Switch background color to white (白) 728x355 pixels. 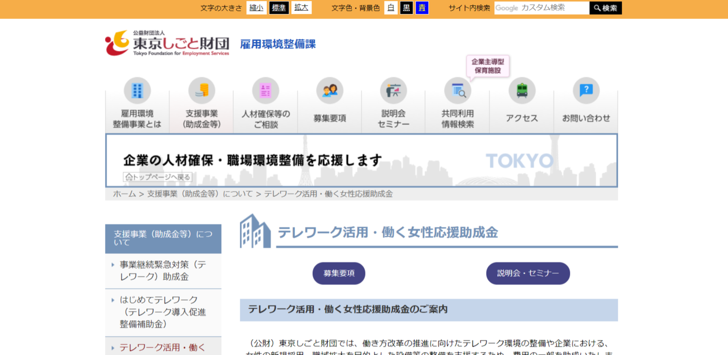click(391, 8)
